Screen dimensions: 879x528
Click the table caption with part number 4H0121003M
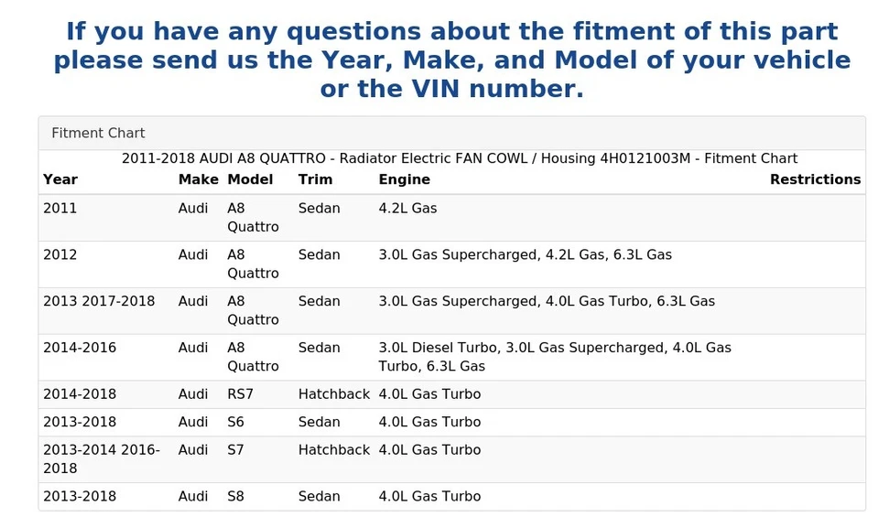point(460,158)
